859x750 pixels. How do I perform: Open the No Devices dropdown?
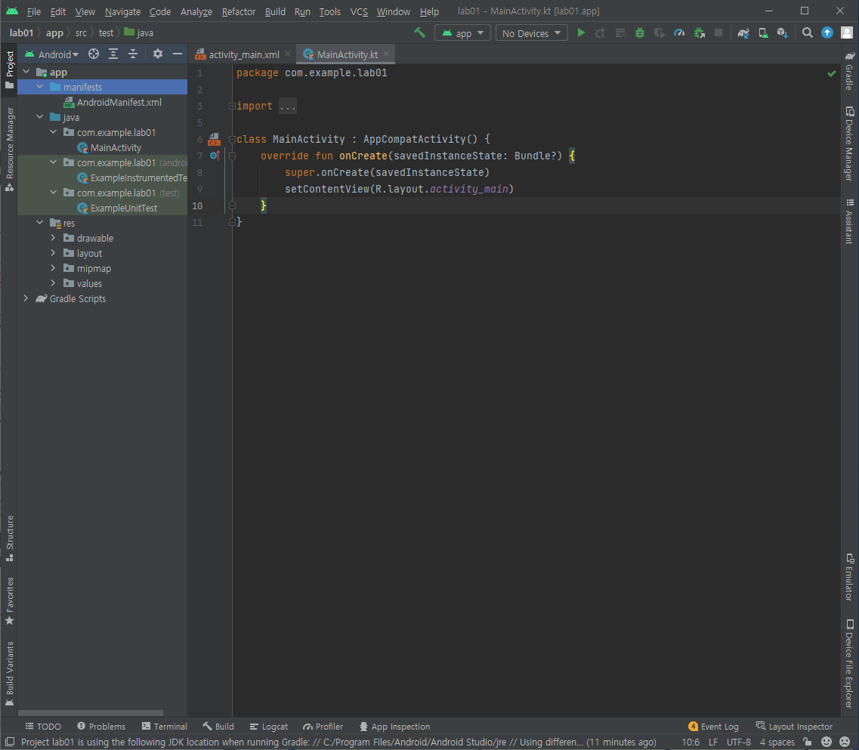click(x=531, y=33)
